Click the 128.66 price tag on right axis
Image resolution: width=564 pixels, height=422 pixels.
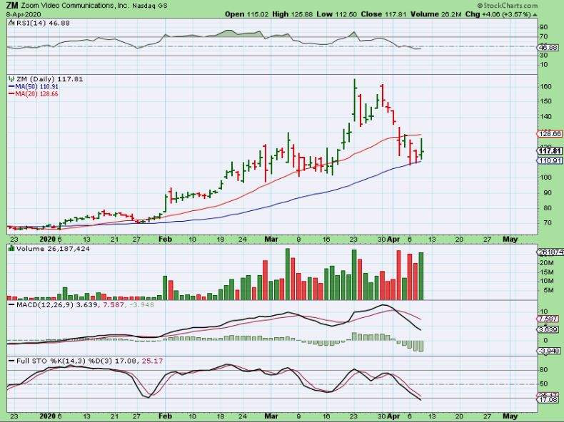coord(550,134)
